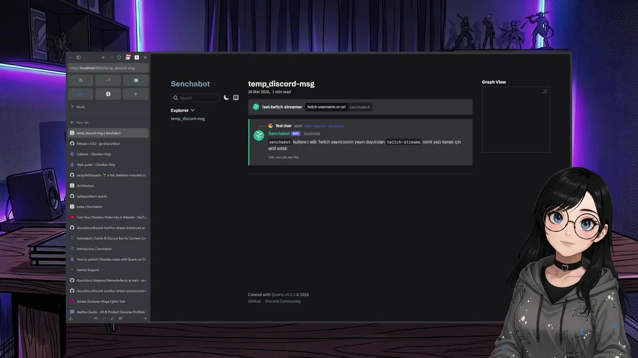The height and width of the screenshot is (358, 638).
Task: Click the Quartz Search box
Action: 195,98
